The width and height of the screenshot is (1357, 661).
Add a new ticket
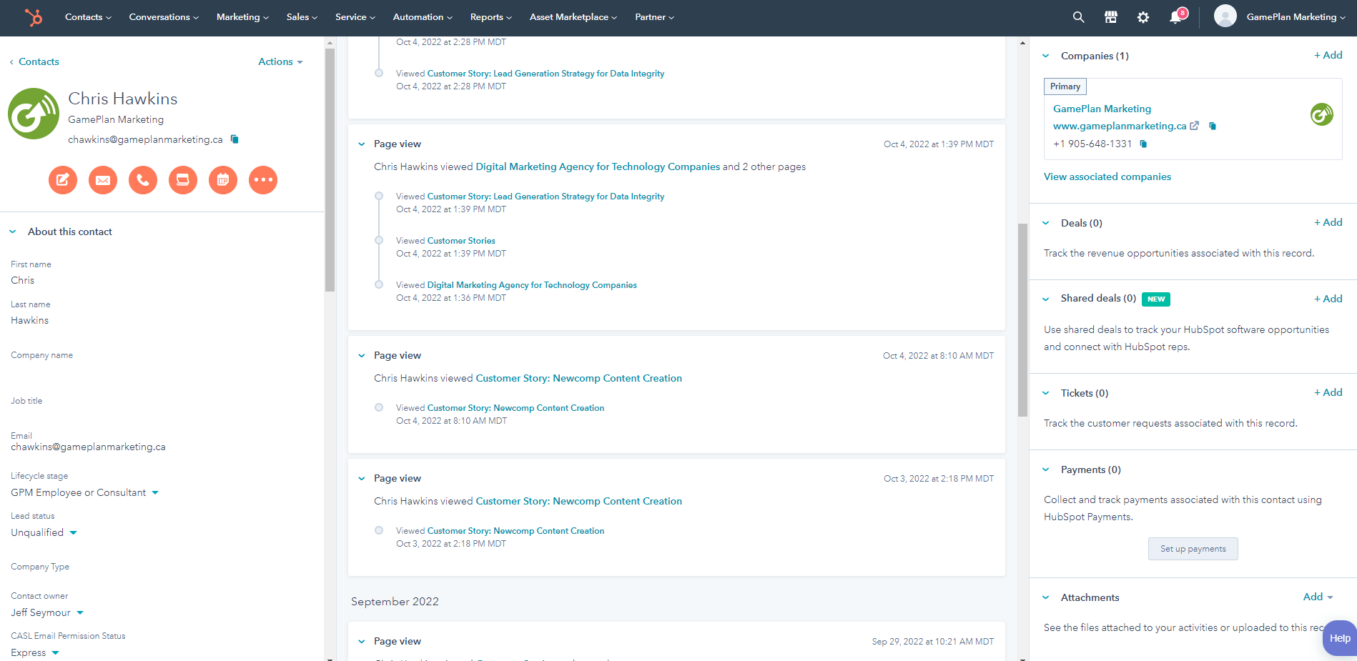[1328, 392]
